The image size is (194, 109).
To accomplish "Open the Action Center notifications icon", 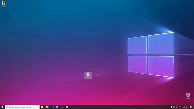I will tap(191, 107).
